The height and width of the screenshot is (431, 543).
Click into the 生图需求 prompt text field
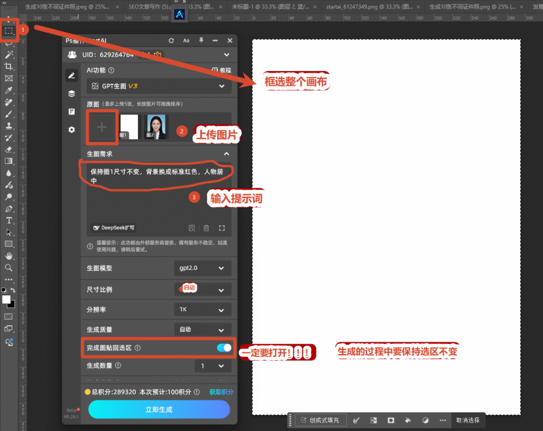click(159, 199)
